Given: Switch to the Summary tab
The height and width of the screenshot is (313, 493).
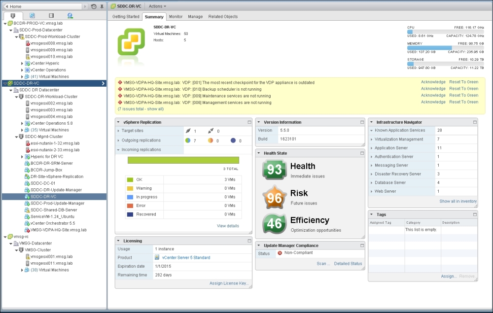Looking at the screenshot, I should tap(154, 17).
